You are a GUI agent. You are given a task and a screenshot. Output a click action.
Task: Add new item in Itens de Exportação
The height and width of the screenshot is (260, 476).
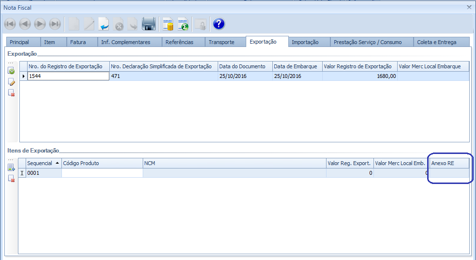[x=12, y=168]
